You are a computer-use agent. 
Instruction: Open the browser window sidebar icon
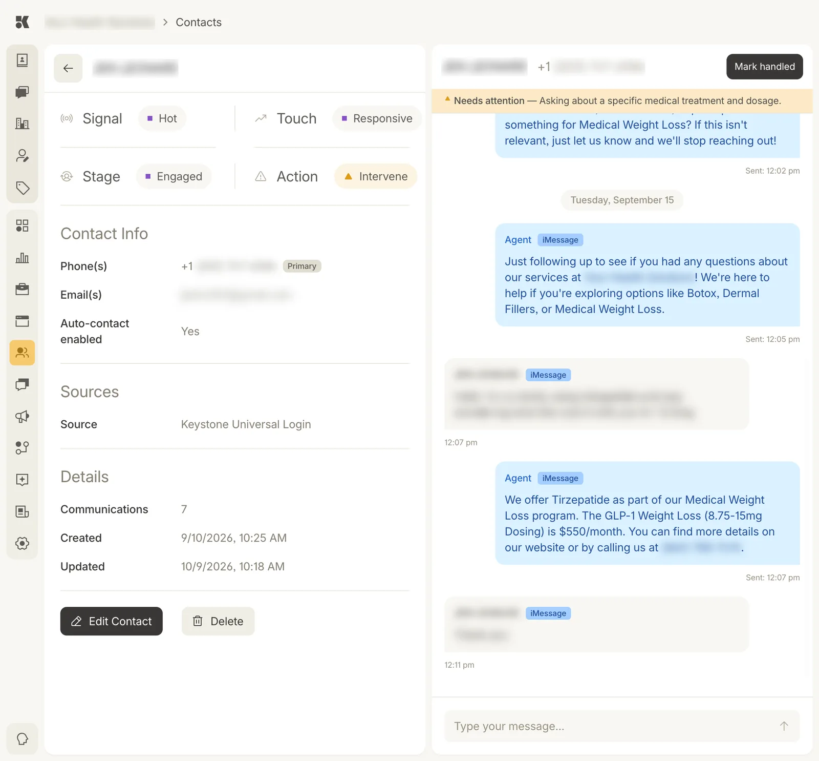click(22, 321)
